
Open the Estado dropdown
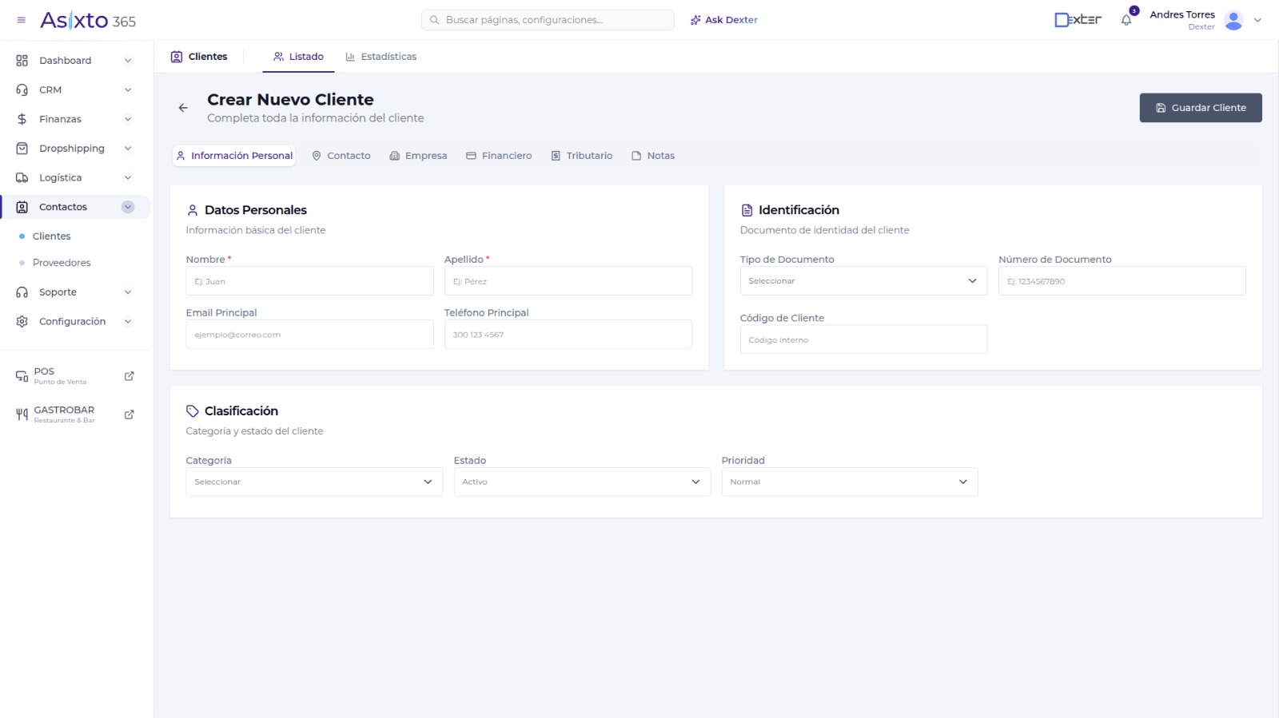582,482
